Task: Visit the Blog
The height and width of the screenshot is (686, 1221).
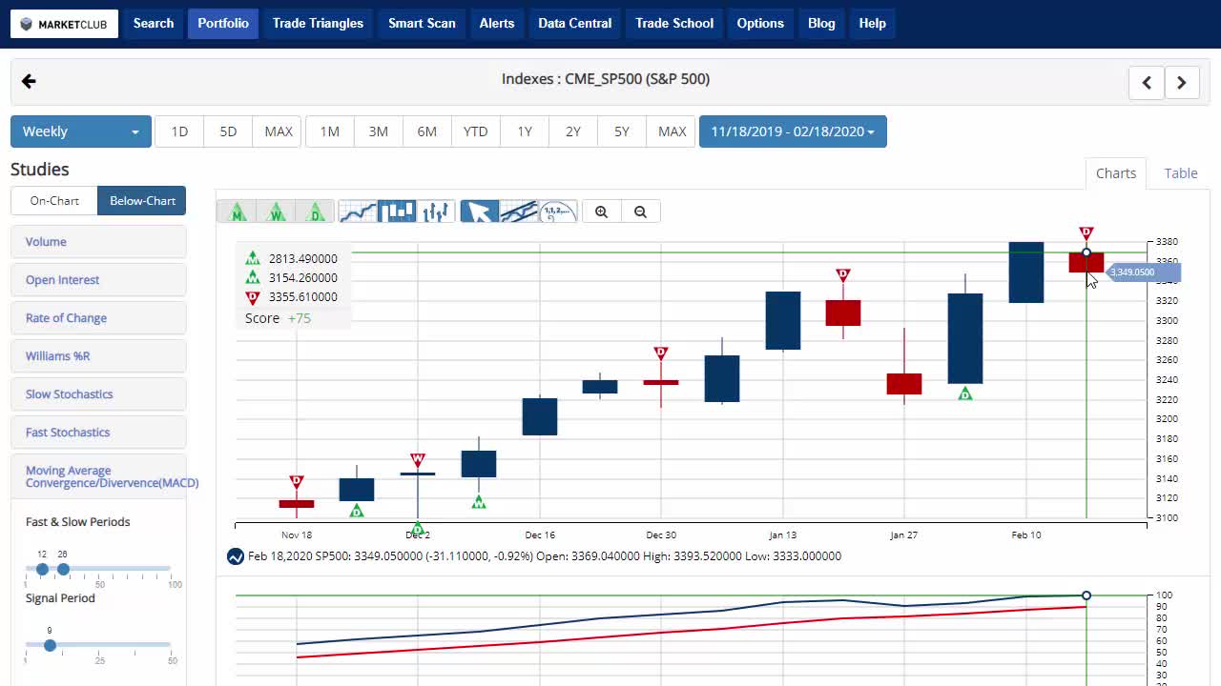Action: pyautogui.click(x=821, y=23)
